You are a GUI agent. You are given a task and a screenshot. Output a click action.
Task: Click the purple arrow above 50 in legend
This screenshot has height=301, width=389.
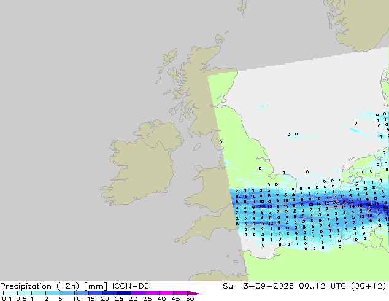194,293
